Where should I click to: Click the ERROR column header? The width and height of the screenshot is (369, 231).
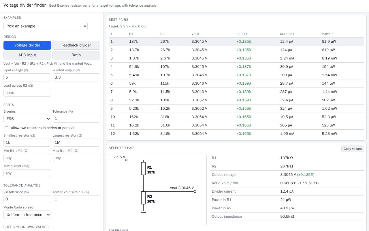point(242,34)
